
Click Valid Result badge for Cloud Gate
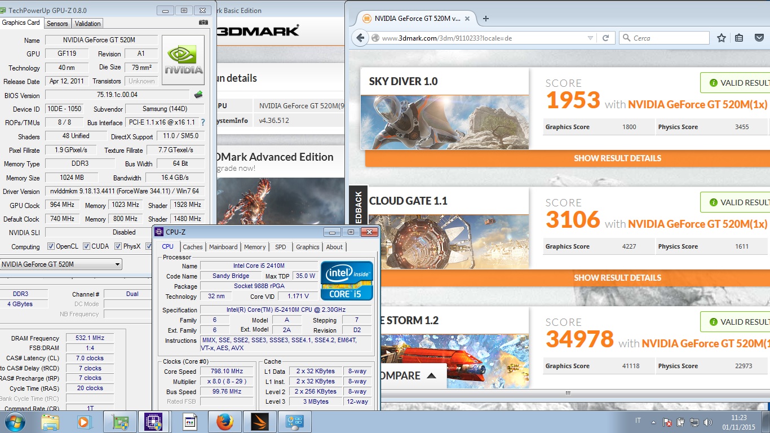pos(735,202)
